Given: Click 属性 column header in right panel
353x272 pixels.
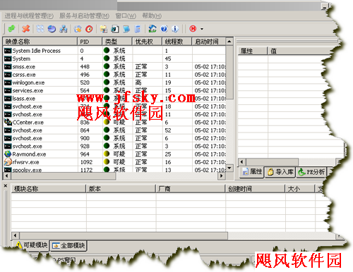Looking at the screenshot, I should coord(253,51).
